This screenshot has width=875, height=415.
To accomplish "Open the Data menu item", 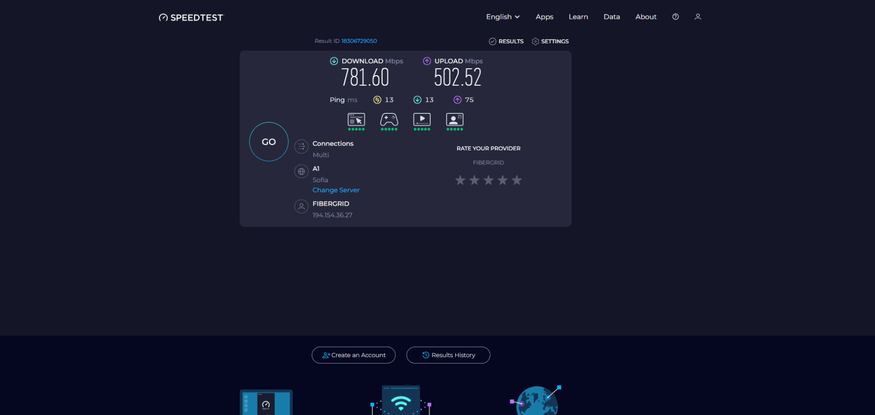I will tap(612, 17).
